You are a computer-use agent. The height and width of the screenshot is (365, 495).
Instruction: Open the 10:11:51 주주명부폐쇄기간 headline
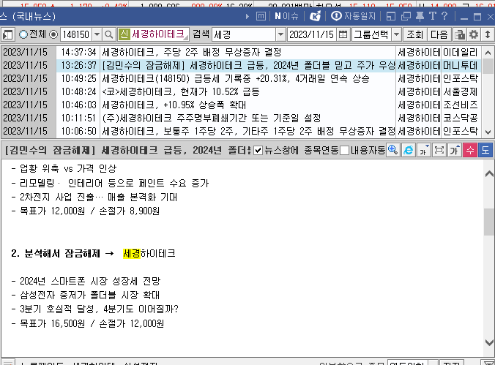[x=211, y=118]
